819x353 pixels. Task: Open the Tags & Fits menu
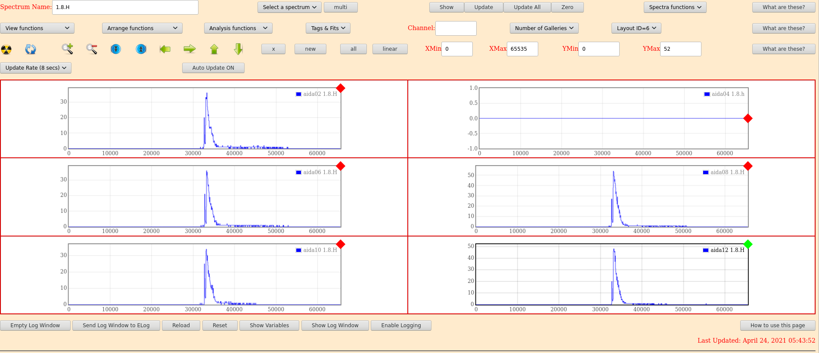coord(328,28)
